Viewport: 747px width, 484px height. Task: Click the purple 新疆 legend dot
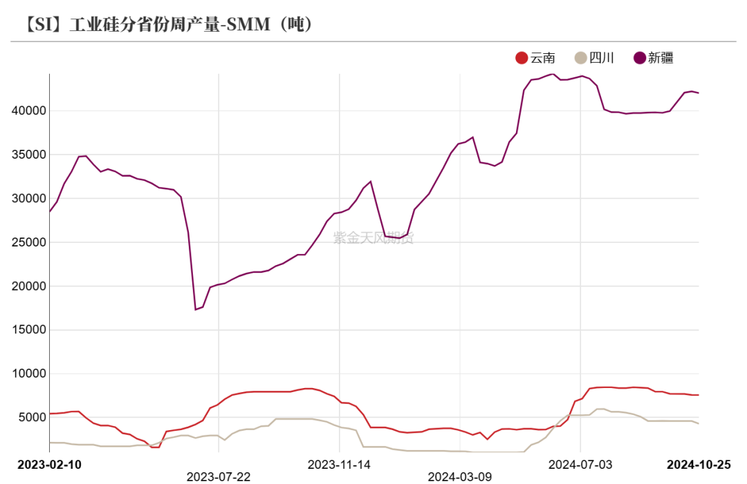coord(640,58)
